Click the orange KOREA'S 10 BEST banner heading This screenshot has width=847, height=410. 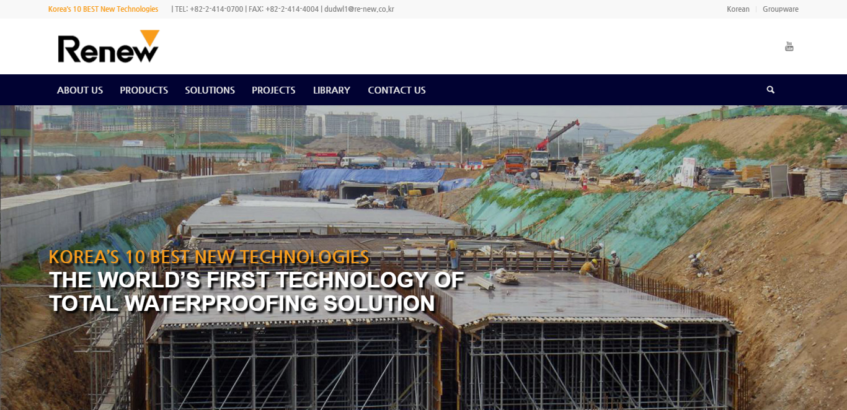coord(209,257)
